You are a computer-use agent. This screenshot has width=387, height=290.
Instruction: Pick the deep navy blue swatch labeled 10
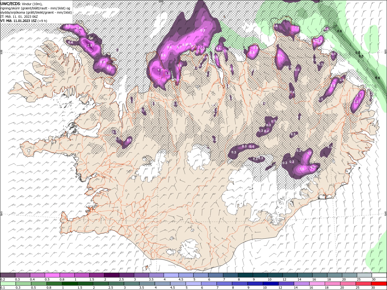click(x=270, y=284)
